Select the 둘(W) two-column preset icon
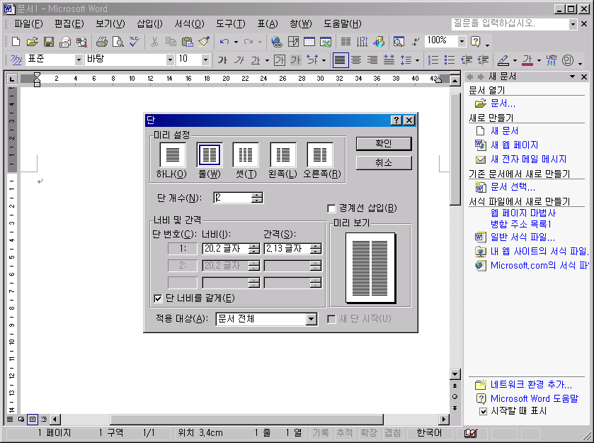Screen dimensions: 594x443 click(x=210, y=155)
